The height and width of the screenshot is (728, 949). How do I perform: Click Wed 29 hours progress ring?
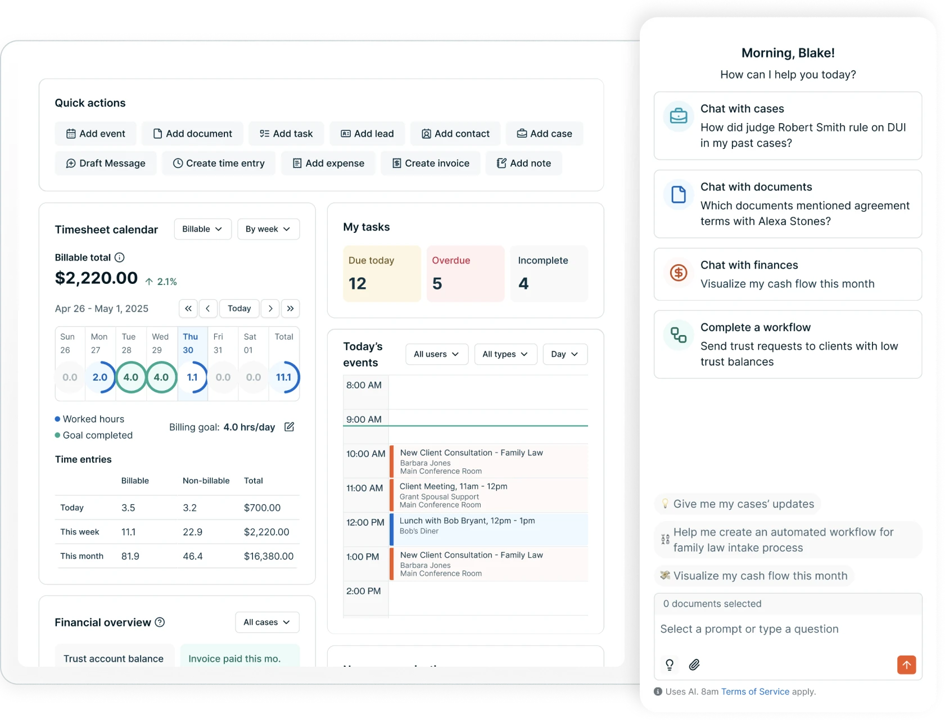tap(161, 377)
